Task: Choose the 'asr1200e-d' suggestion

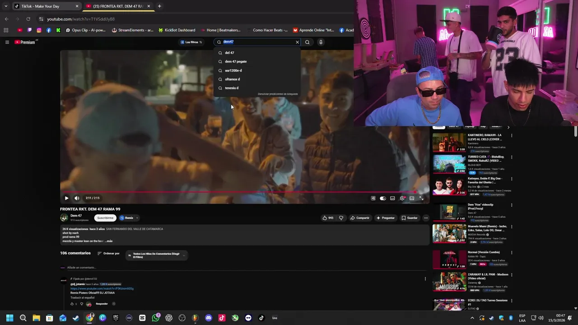Action: pyautogui.click(x=257, y=70)
